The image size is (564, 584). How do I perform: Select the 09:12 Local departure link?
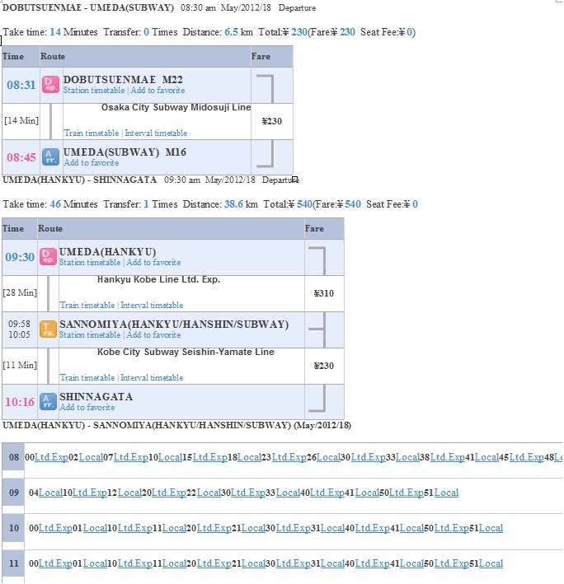click(x=129, y=493)
